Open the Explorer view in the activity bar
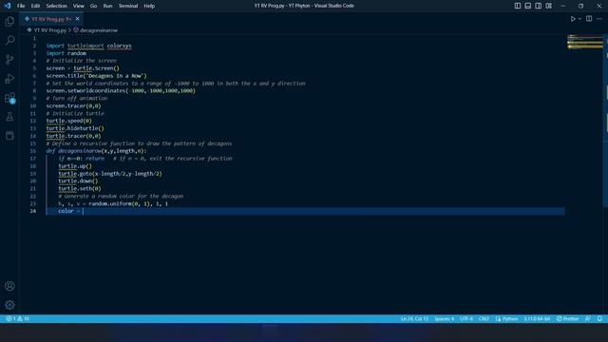Screen dimensions: 608x342 click(9, 21)
